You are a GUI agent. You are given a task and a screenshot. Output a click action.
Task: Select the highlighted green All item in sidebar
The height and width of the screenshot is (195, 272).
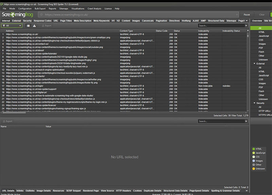[x=261, y=28]
